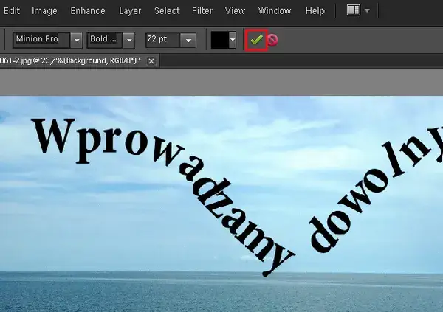Open the Select menu
443x312 pixels.
tap(167, 11)
